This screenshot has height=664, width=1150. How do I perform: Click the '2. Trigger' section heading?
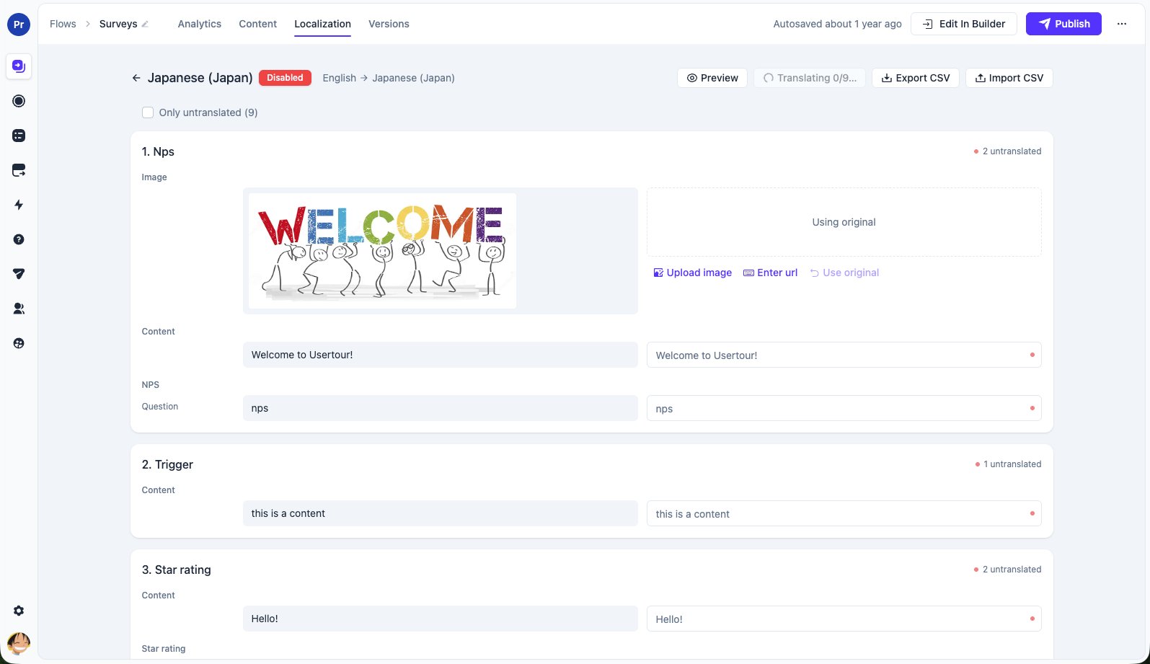point(167,464)
